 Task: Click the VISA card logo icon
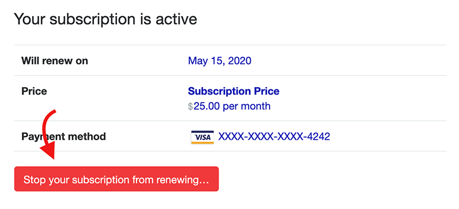click(203, 137)
